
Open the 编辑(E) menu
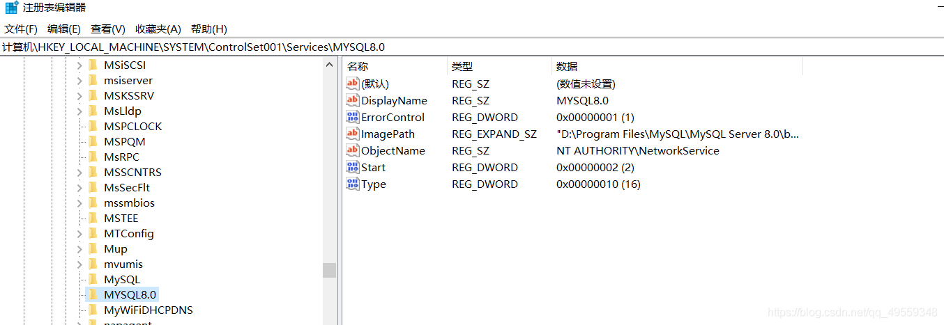tap(64, 29)
